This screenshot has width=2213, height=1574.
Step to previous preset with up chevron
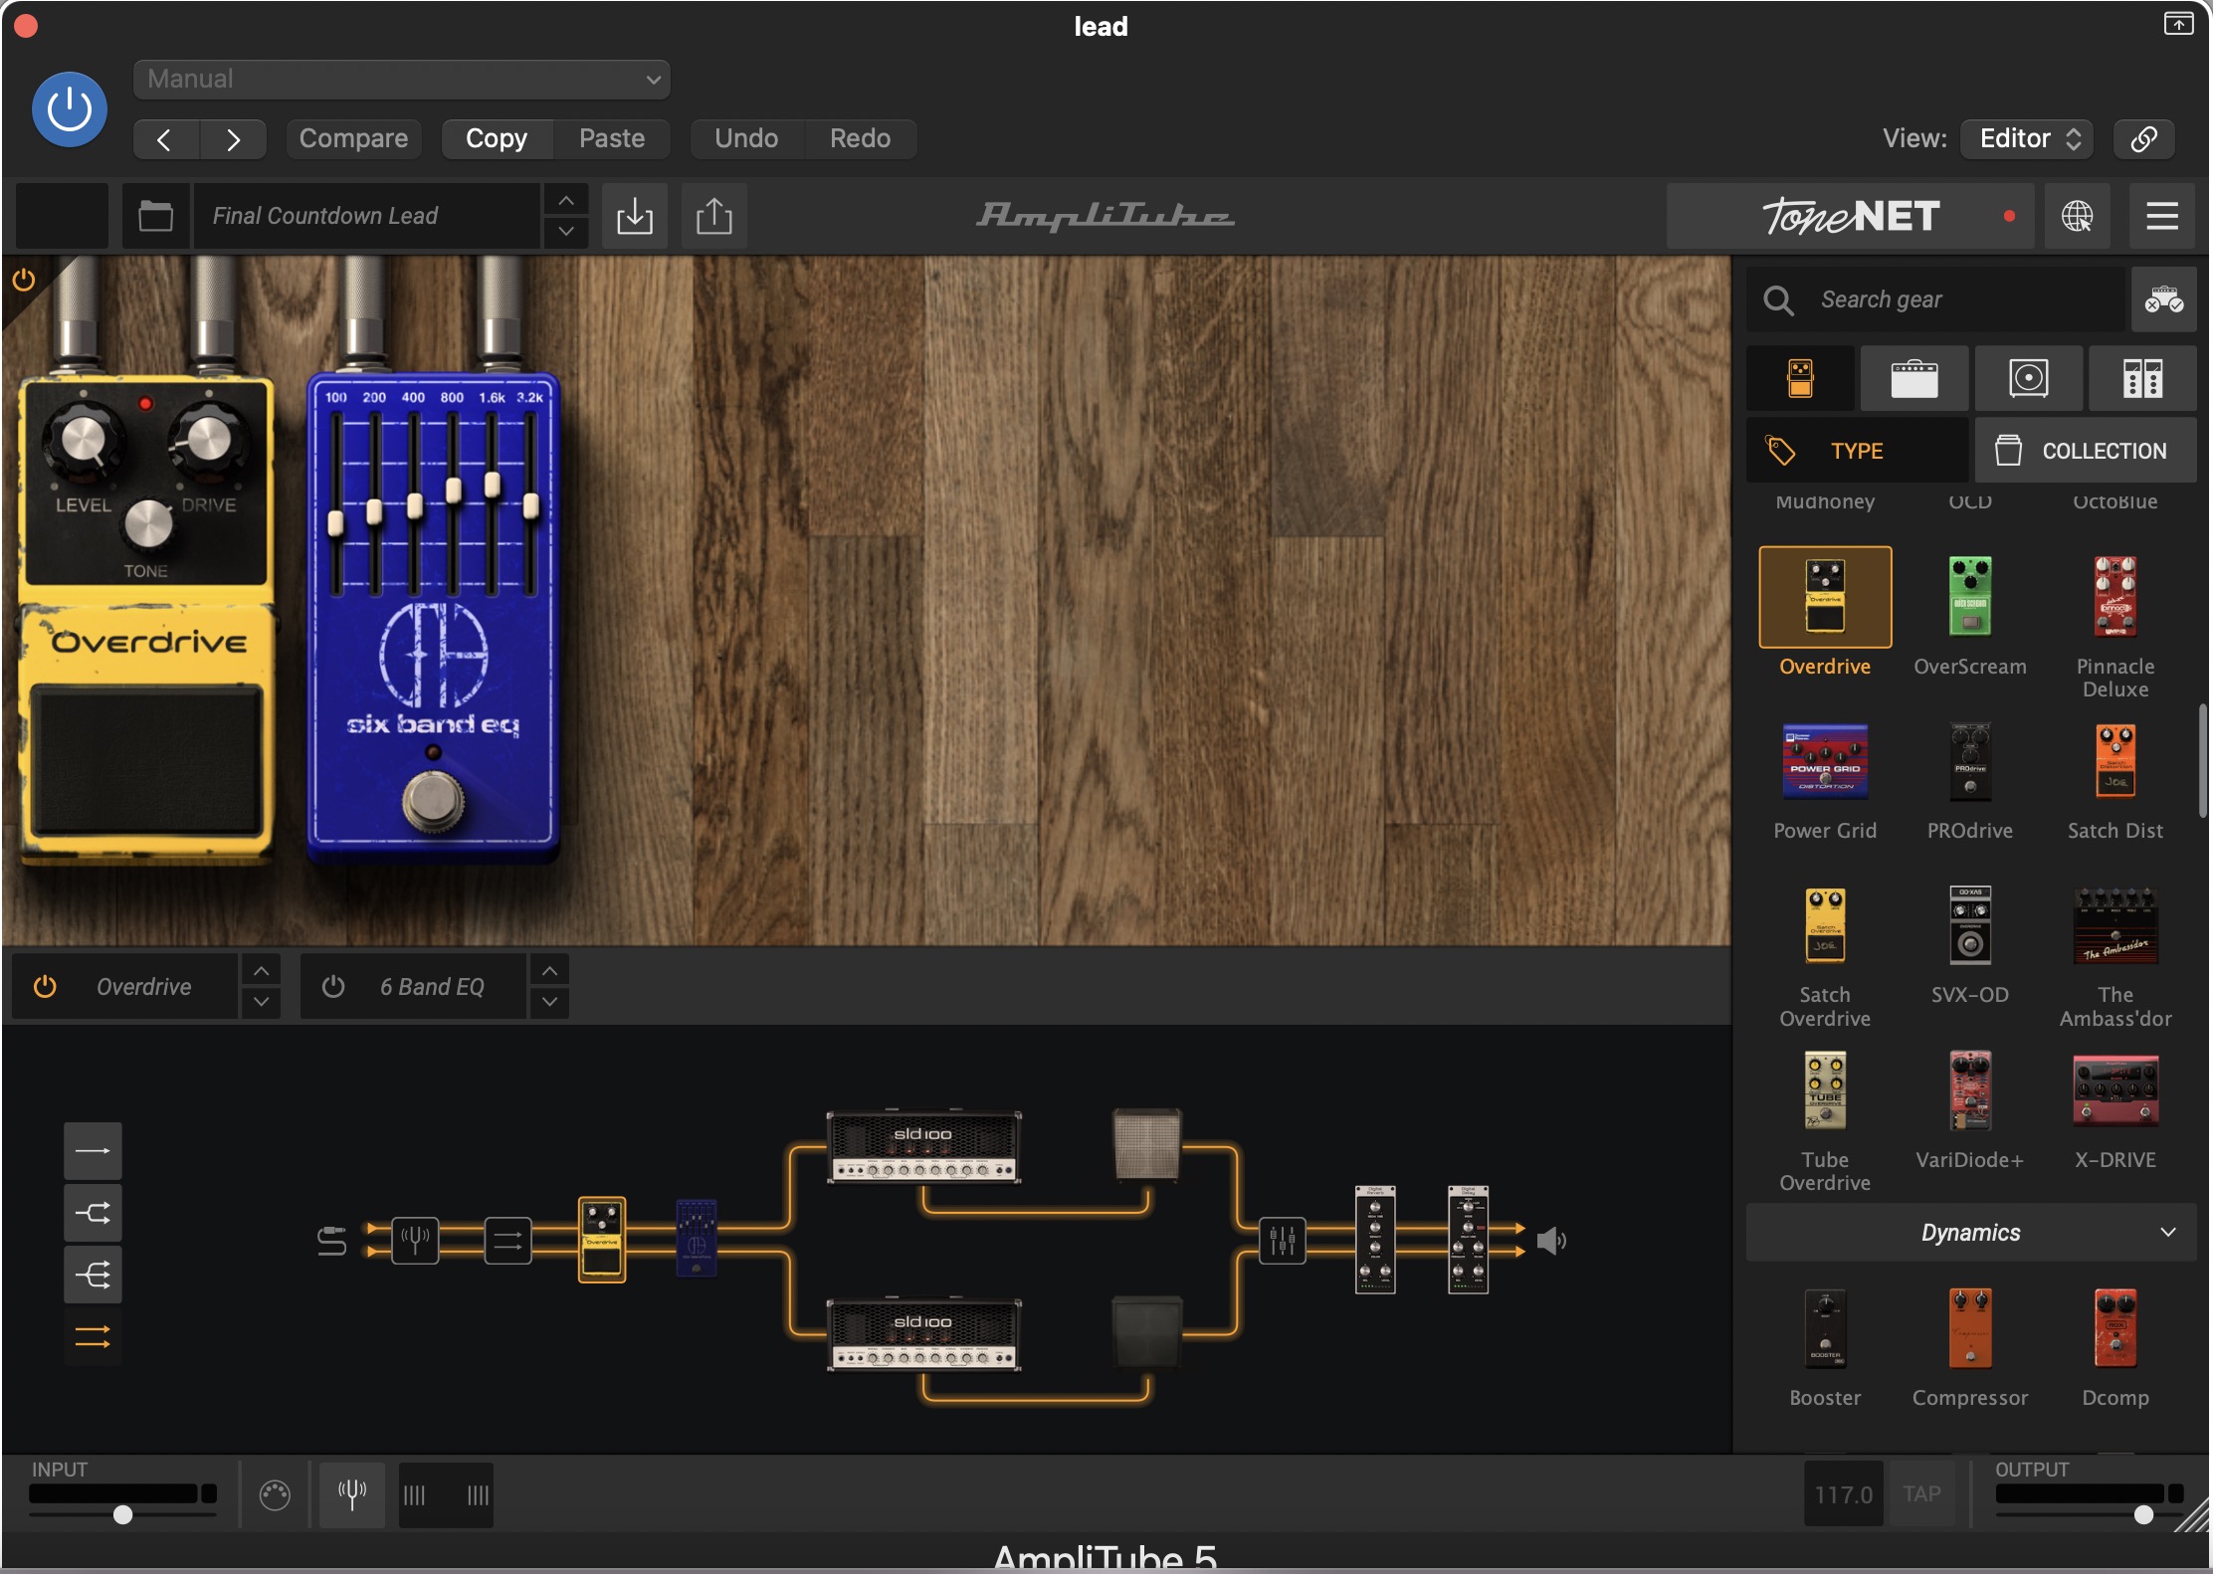pyautogui.click(x=566, y=200)
